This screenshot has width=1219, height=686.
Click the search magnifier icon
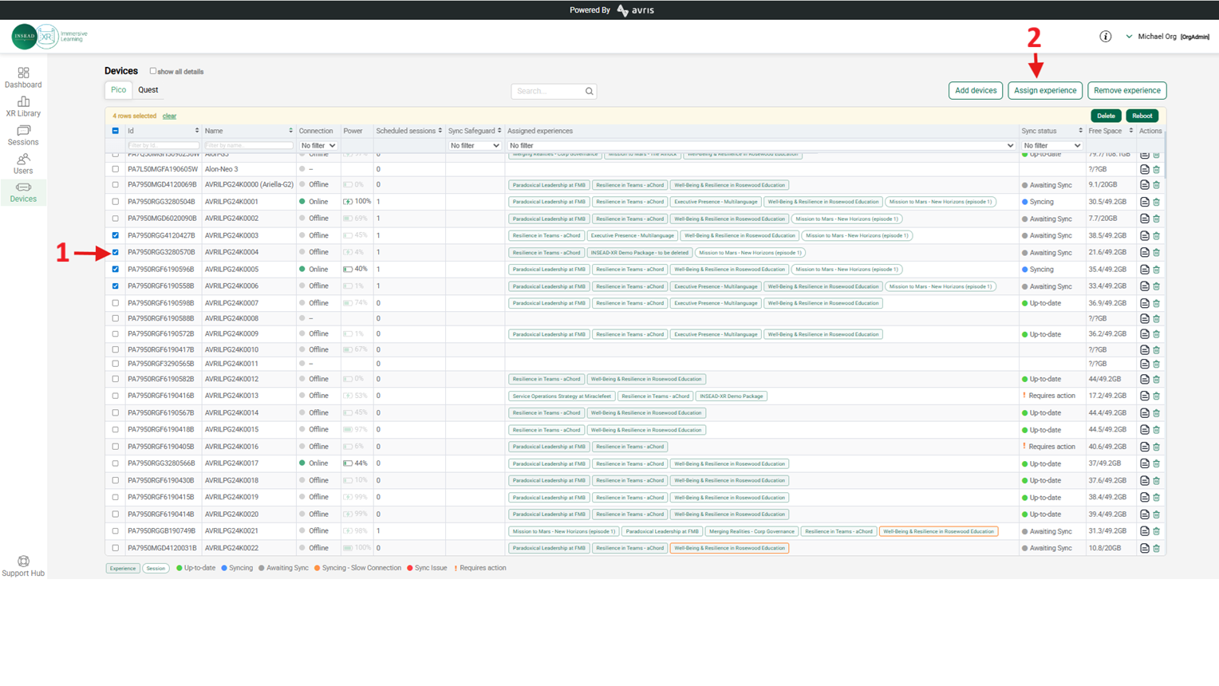tap(589, 91)
